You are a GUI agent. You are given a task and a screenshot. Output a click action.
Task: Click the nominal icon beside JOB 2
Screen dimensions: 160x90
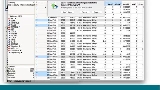pyautogui.click(x=9, y=48)
